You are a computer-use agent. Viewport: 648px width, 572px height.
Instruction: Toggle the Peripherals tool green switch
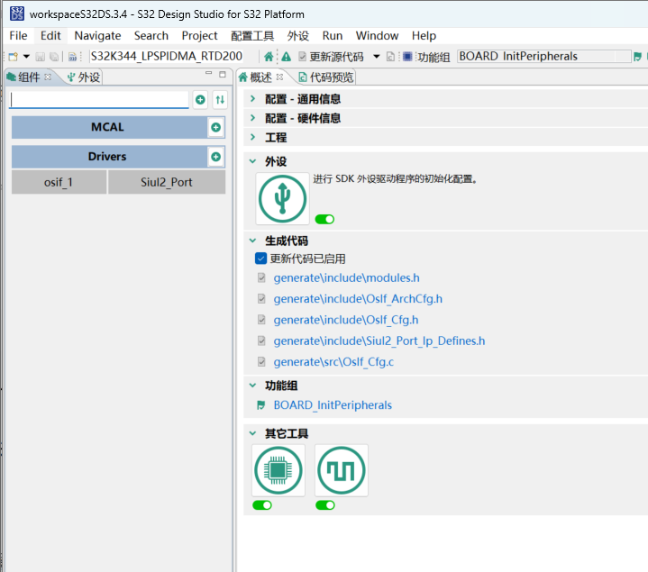click(x=324, y=219)
